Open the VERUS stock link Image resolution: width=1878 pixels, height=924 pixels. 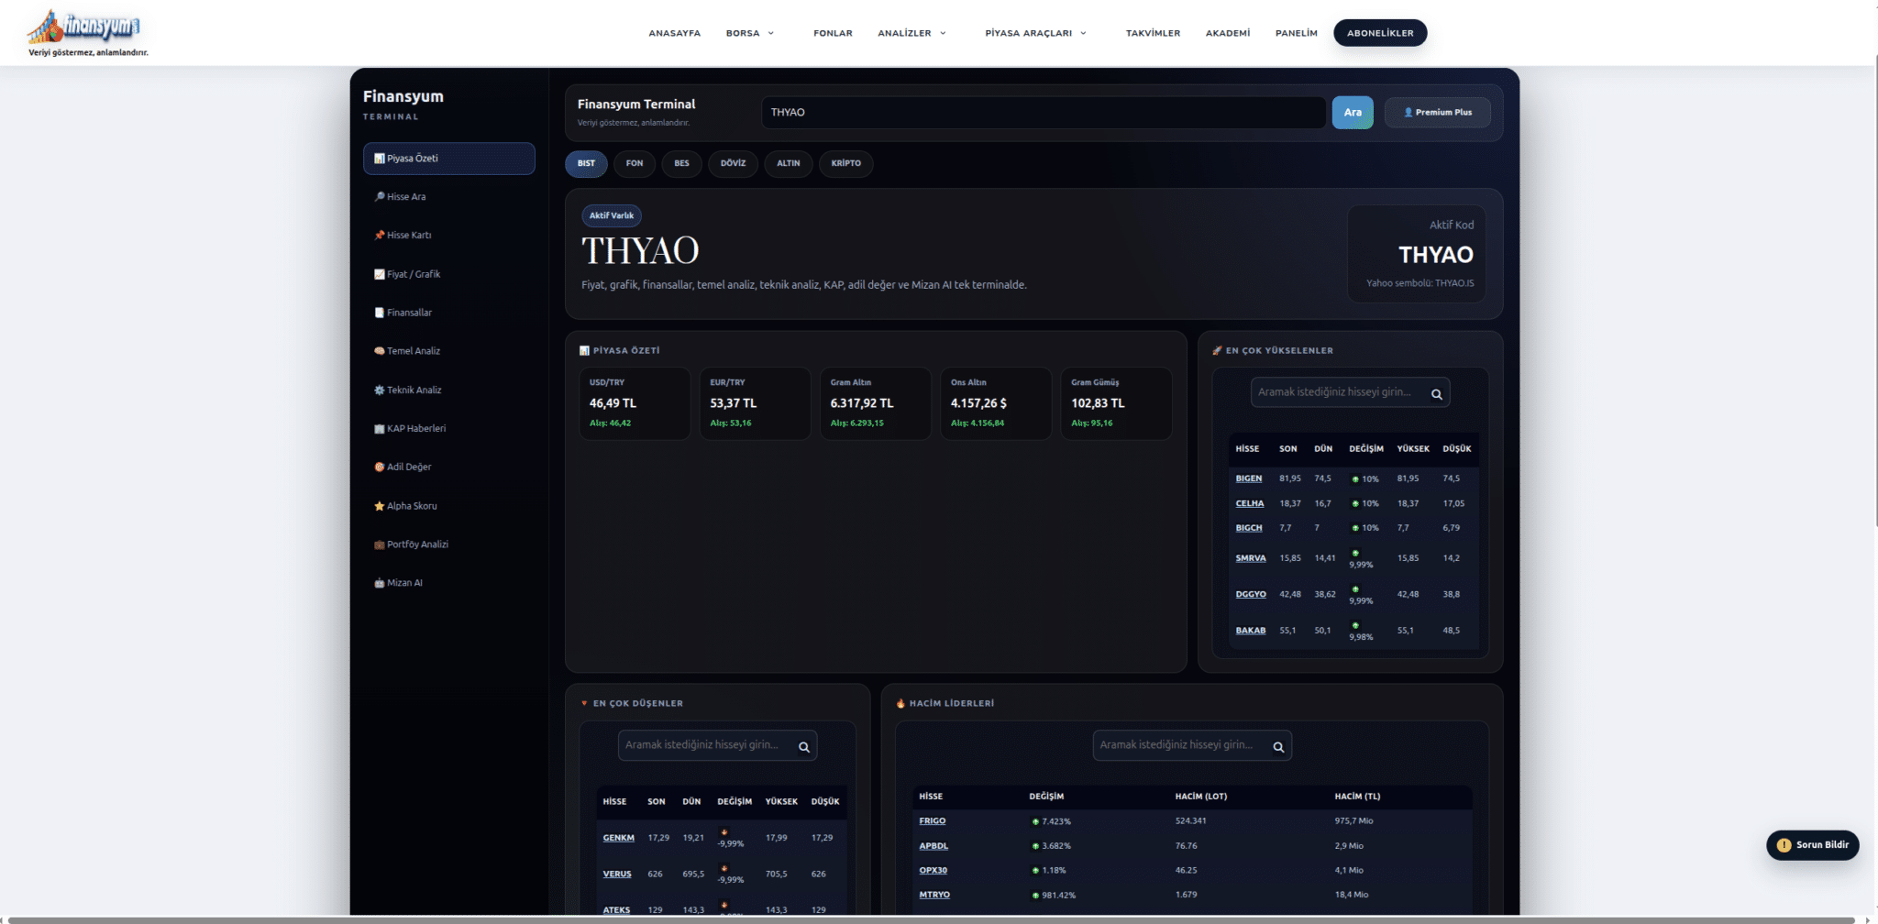click(x=616, y=874)
